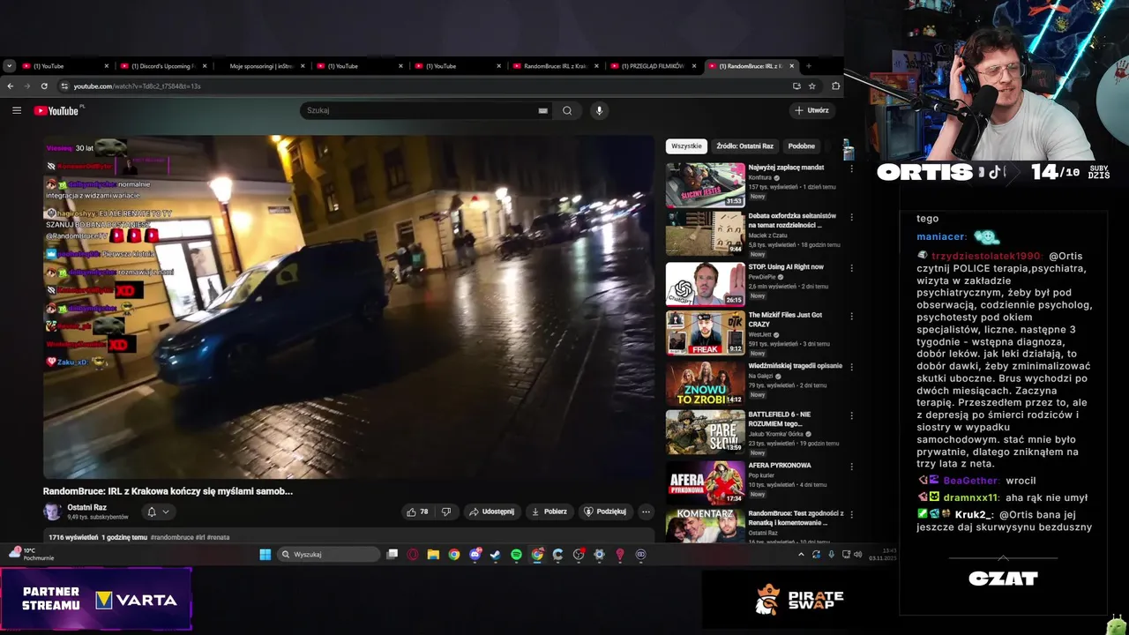Open options menu for Mizkif Files video
The image size is (1129, 635).
(x=851, y=316)
